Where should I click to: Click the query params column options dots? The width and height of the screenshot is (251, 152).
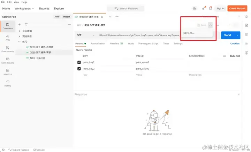(x=225, y=56)
